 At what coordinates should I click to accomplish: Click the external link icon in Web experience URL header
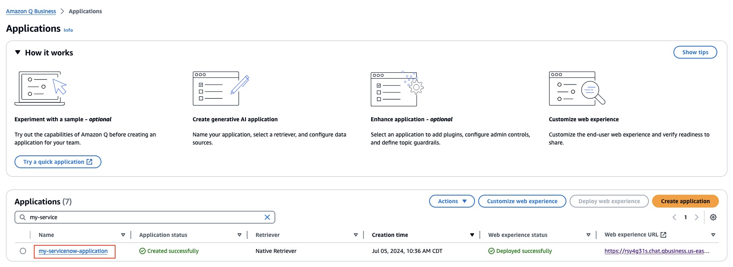point(664,234)
